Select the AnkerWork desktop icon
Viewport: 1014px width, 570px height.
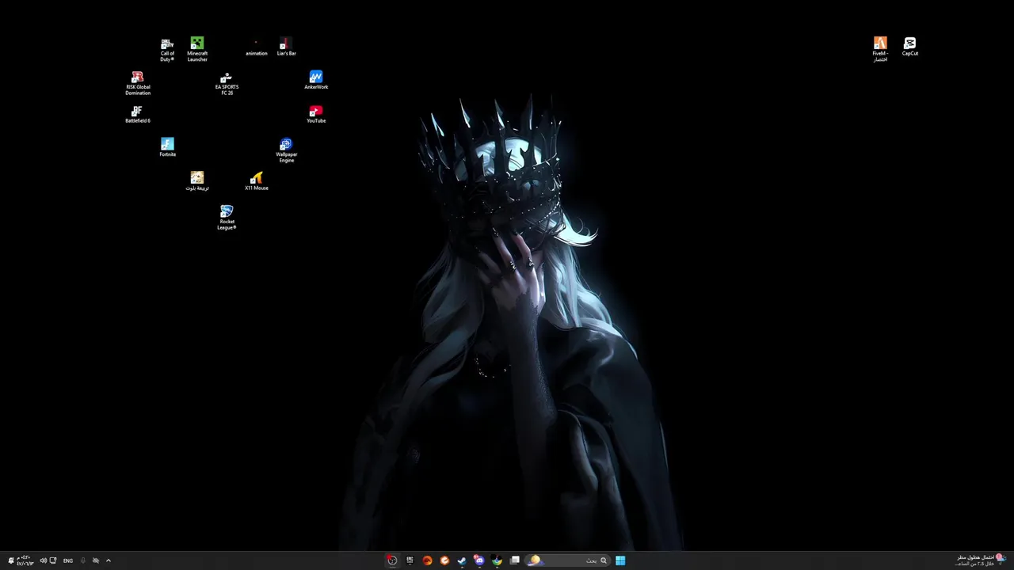tap(316, 80)
